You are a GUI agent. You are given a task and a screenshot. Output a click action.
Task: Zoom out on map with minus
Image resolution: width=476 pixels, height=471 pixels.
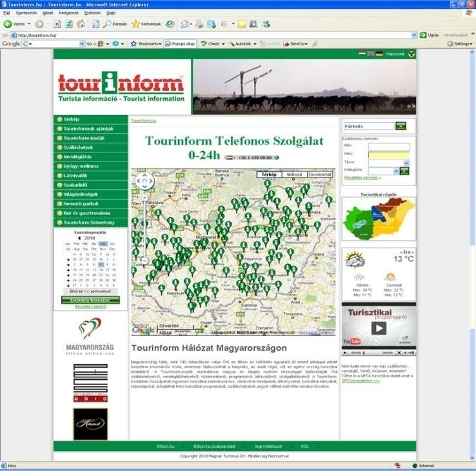pos(144,260)
